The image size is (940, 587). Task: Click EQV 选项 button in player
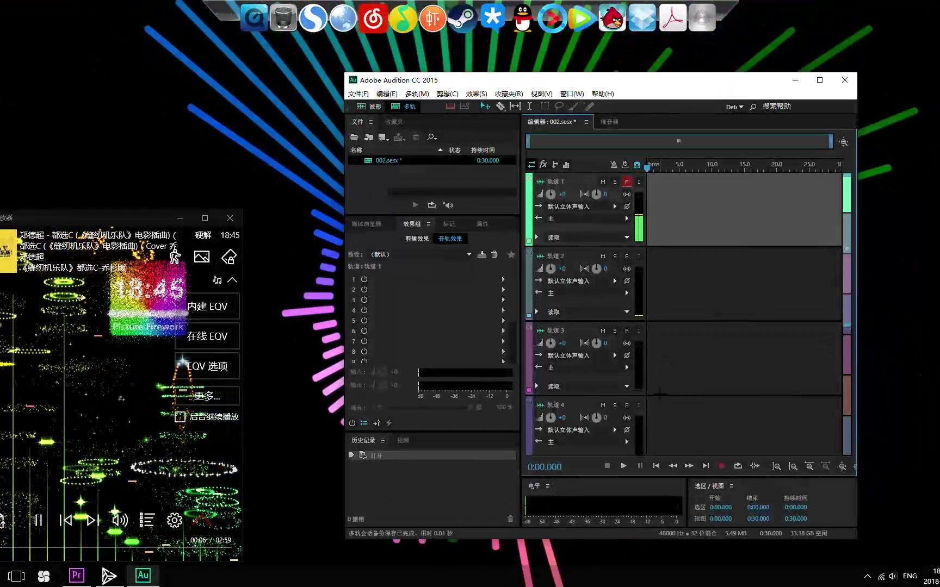(x=207, y=366)
